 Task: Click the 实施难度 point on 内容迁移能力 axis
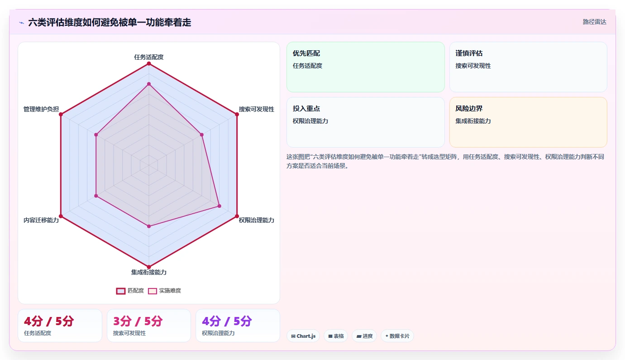(96, 196)
